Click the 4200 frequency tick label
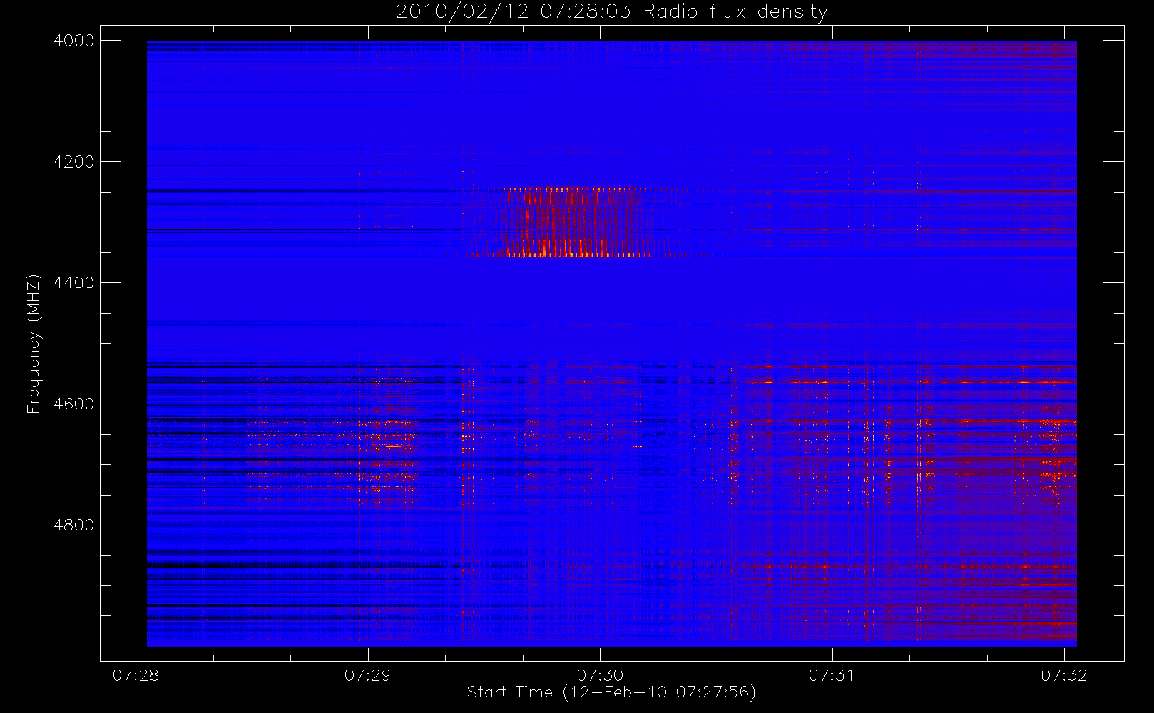This screenshot has width=1154, height=713. pyautogui.click(x=74, y=162)
